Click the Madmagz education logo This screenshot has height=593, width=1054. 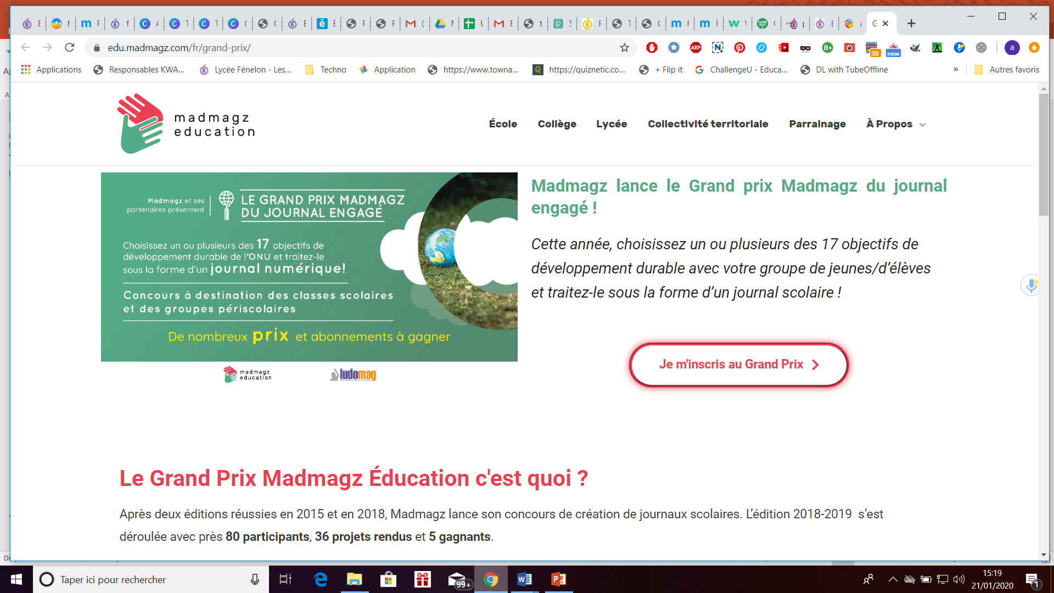point(186,124)
